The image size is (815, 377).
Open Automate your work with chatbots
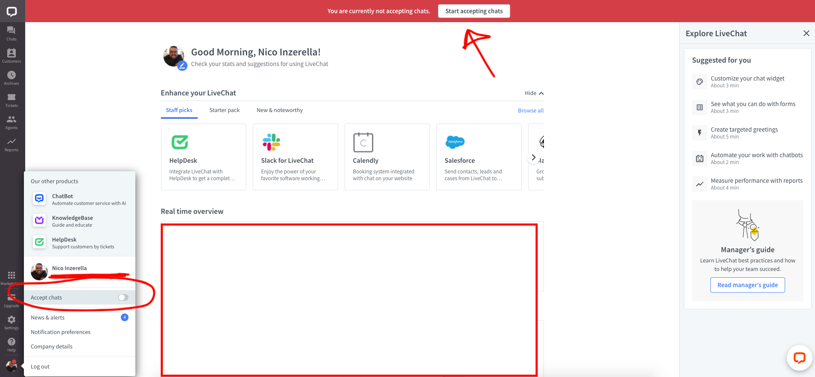748,158
